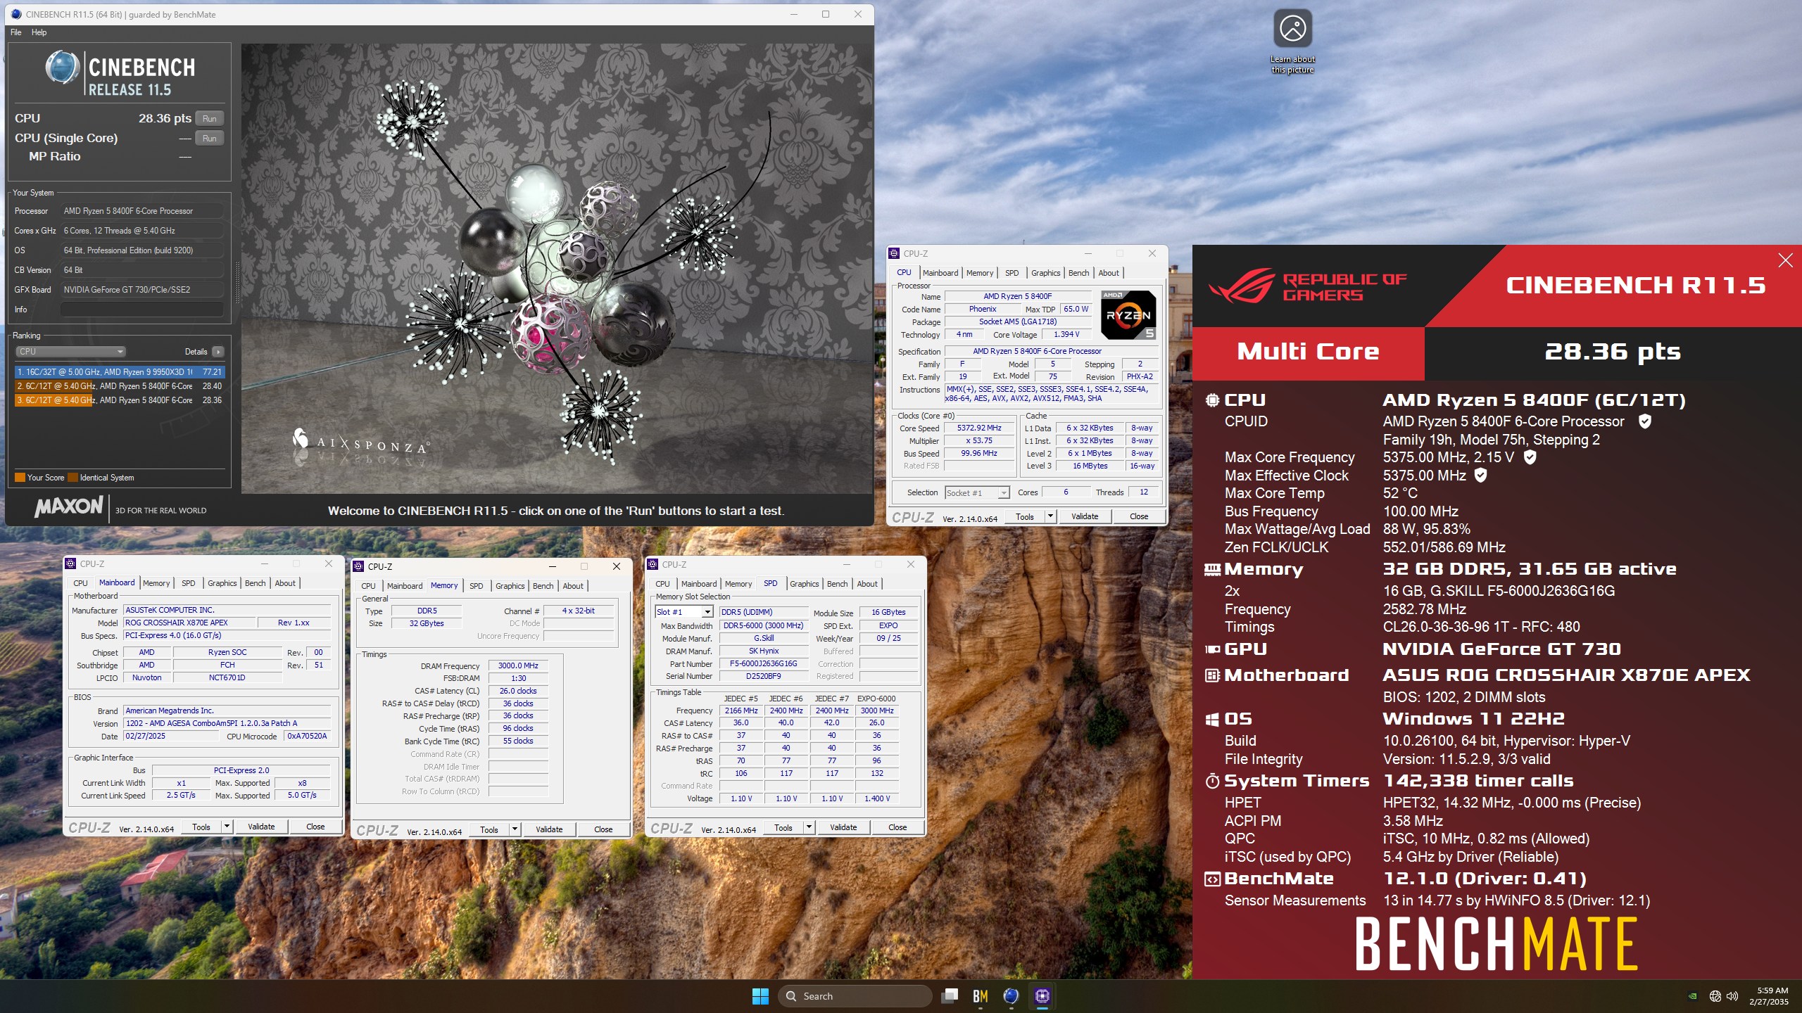Click the GFX Board NVIDIA GeForce GT 730 field
The width and height of the screenshot is (1802, 1013).
click(142, 290)
